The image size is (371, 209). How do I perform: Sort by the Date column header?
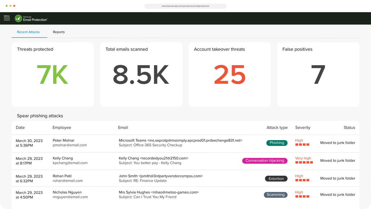[20, 128]
